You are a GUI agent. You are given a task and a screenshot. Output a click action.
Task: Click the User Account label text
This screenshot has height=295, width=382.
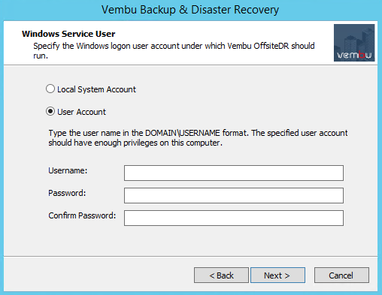point(81,112)
